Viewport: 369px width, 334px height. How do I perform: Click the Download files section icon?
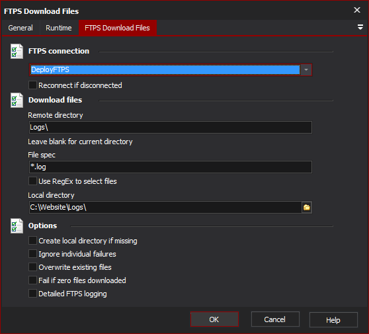pyautogui.click(x=17, y=101)
